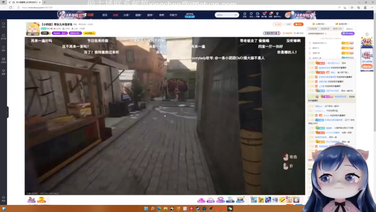The height and width of the screenshot is (212, 376).
Task: Click the magnifier icon in the search box
Action: coord(236,15)
